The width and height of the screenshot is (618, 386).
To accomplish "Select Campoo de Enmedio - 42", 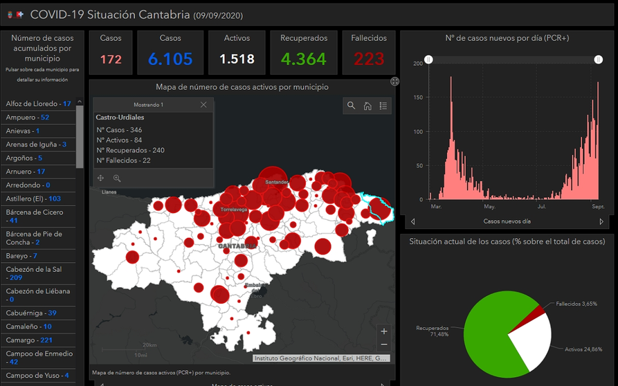I will (38, 358).
